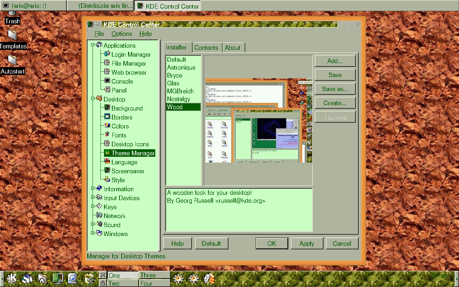Click the Apply button

[x=307, y=244]
